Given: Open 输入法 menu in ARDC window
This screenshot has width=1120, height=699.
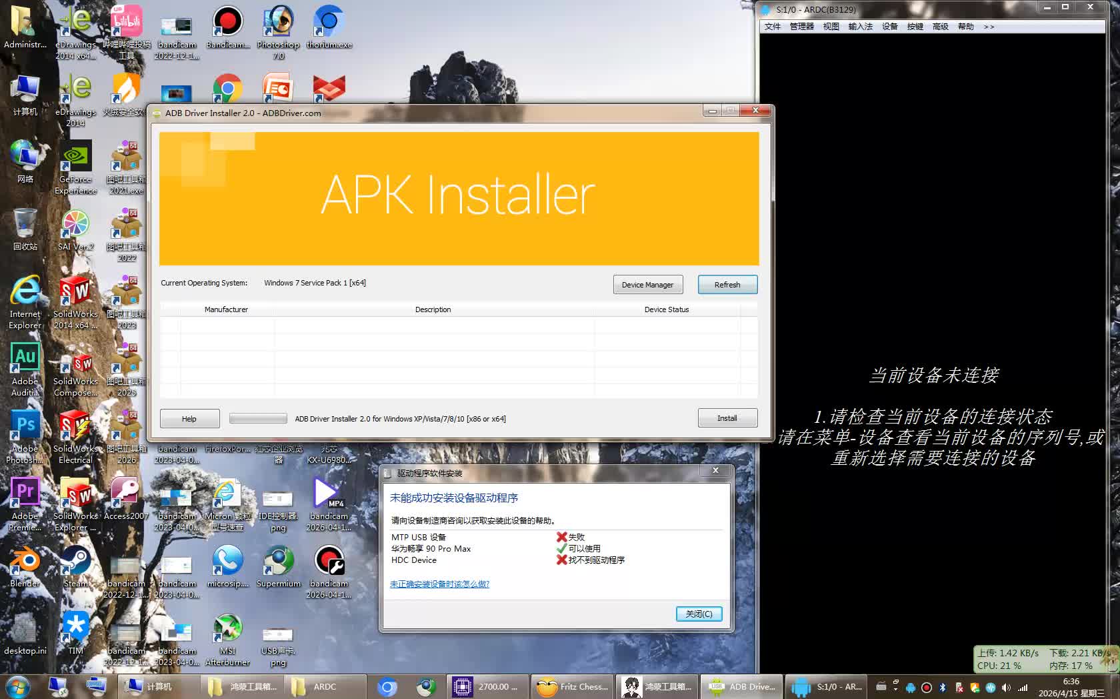Looking at the screenshot, I should (x=860, y=27).
